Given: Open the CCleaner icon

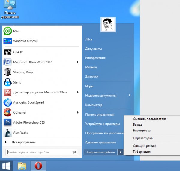Looking at the screenshot, I should pyautogui.click(x=7, y=112).
